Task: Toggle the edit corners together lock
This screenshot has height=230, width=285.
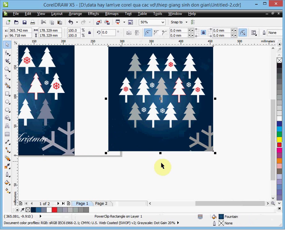Action: click(x=204, y=33)
